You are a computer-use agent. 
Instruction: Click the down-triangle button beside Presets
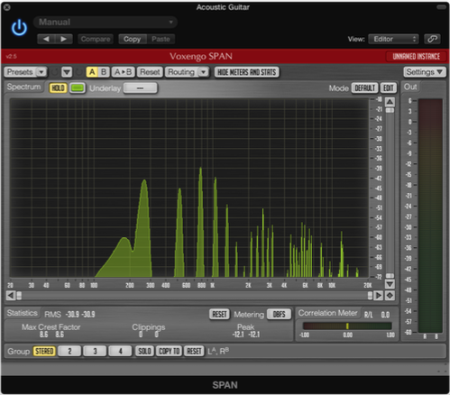[x=67, y=72]
